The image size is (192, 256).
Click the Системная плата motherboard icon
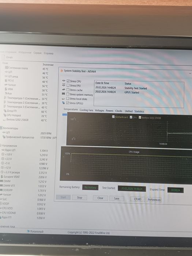pyautogui.click(x=6, y=67)
